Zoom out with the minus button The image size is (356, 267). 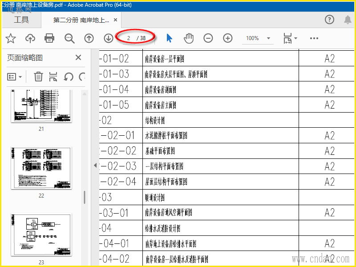(208, 38)
